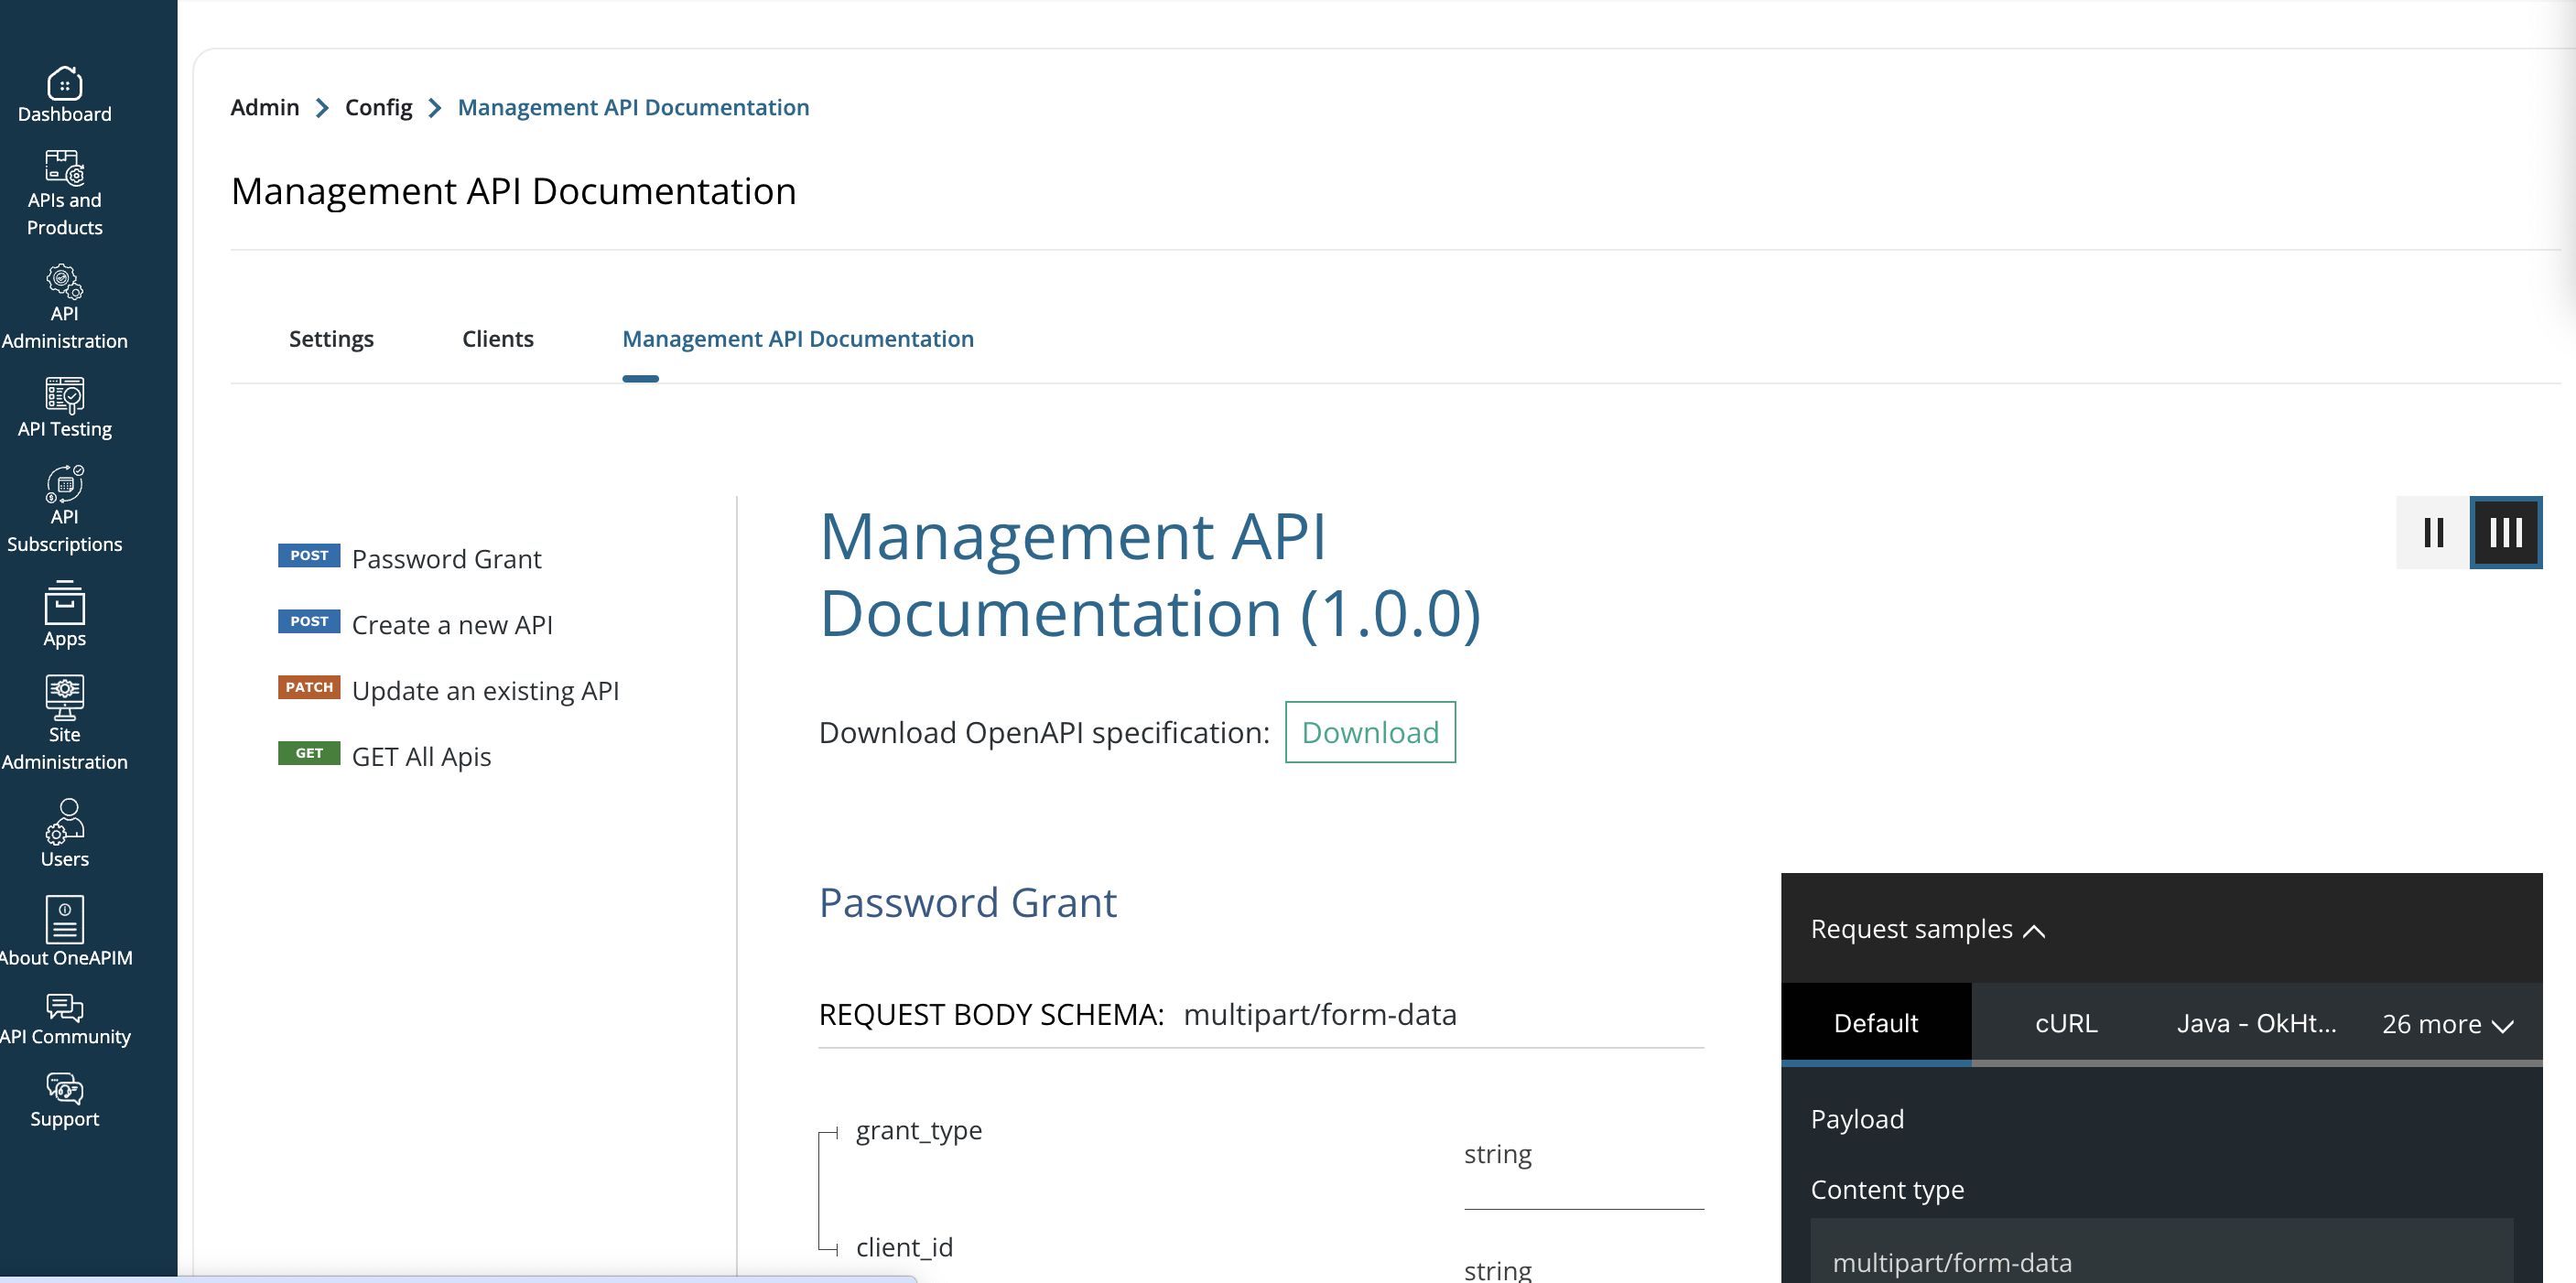The width and height of the screenshot is (2576, 1283).
Task: Click the grant_type field name
Action: (919, 1130)
